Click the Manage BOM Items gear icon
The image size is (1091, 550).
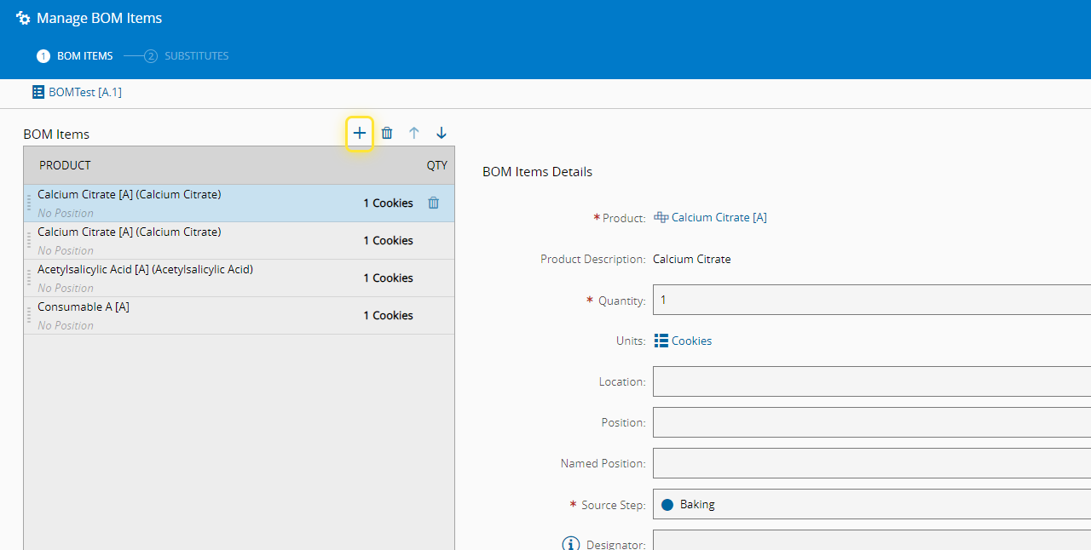(x=23, y=18)
